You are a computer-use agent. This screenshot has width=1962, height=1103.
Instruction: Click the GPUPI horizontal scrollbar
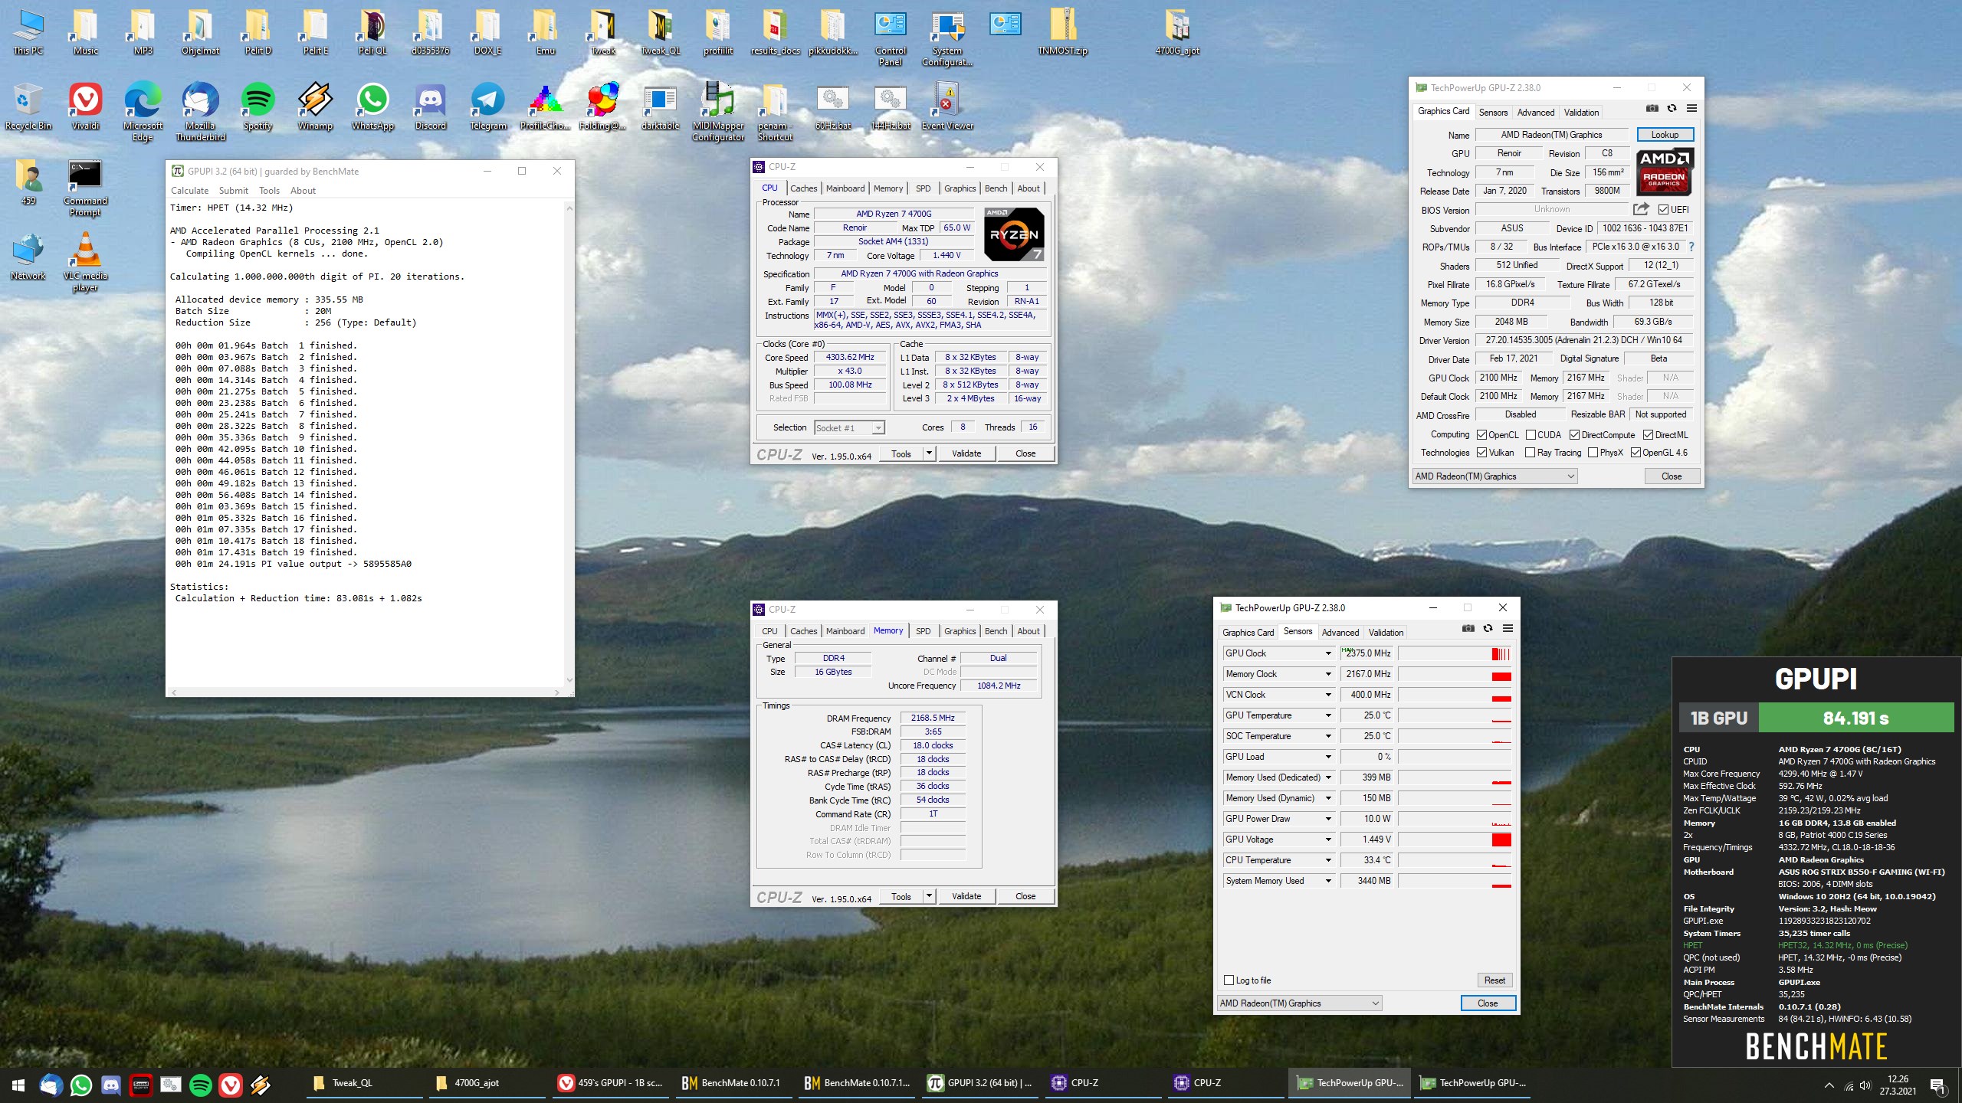pos(366,692)
